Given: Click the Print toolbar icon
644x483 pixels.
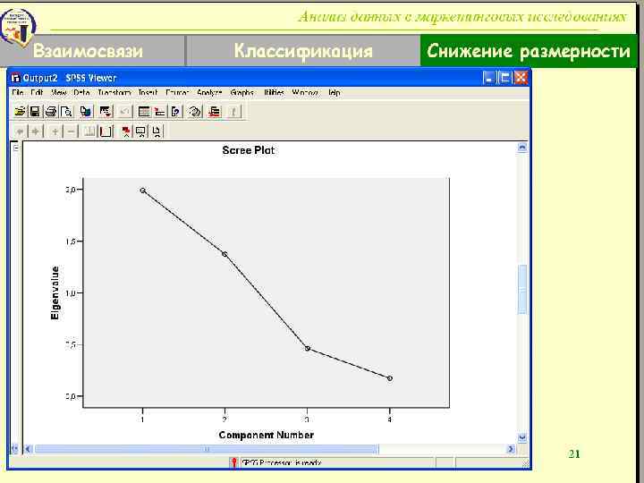Looking at the screenshot, I should click(51, 111).
